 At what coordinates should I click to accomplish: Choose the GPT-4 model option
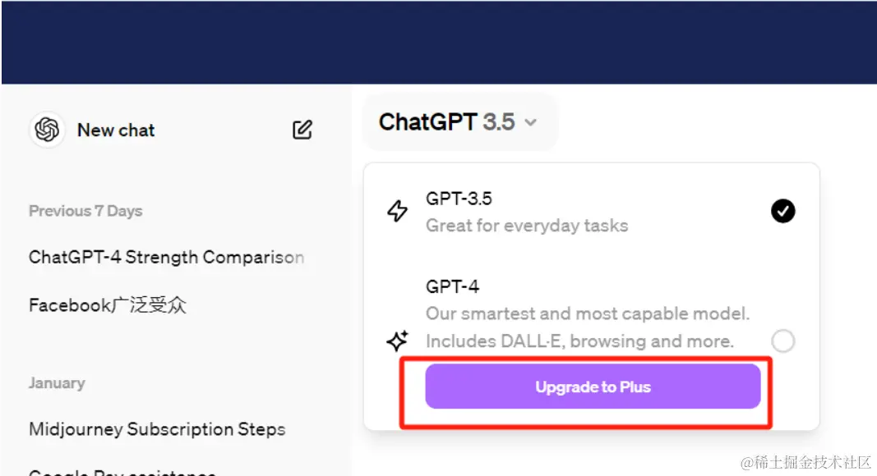tap(453, 286)
